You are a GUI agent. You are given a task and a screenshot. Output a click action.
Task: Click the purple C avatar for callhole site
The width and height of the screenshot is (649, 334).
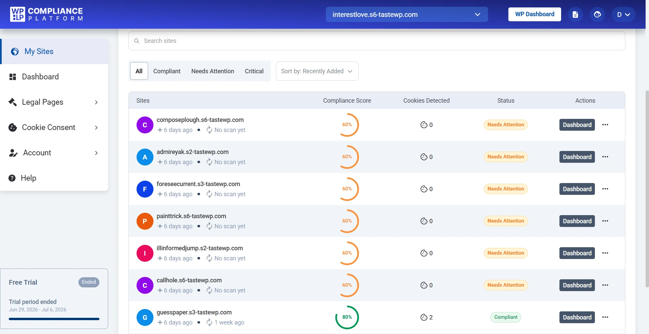pyautogui.click(x=145, y=285)
